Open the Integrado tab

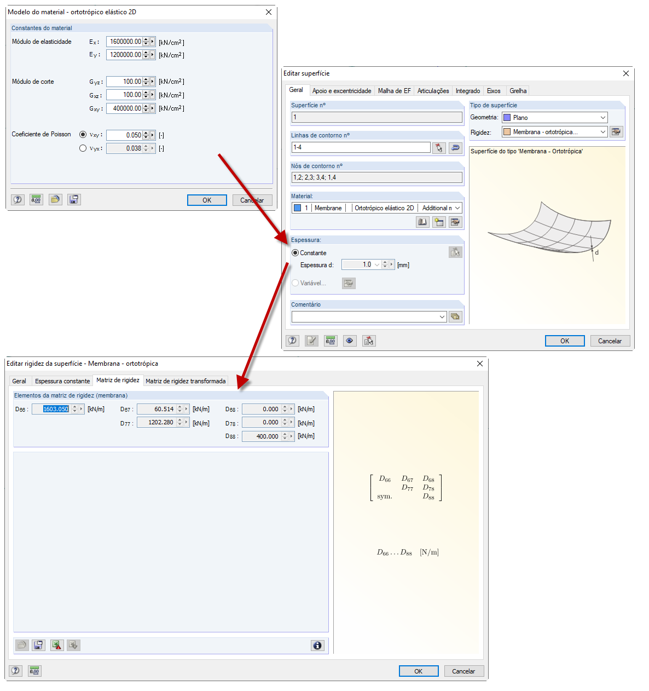pos(468,91)
